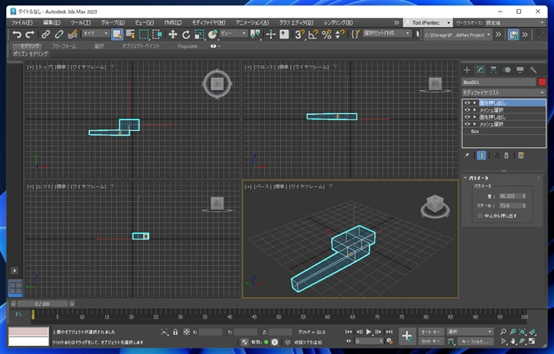554x354 pixels.
Task: Activate the Select and Place tool
Action: (212, 35)
